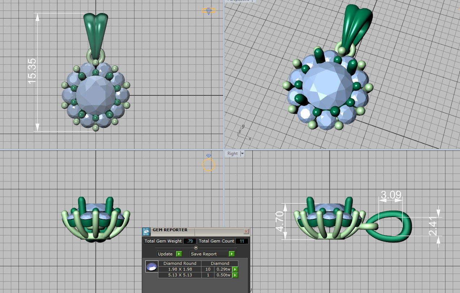
Task: Select the round diamond gem thumbnail
Action: pyautogui.click(x=152, y=267)
